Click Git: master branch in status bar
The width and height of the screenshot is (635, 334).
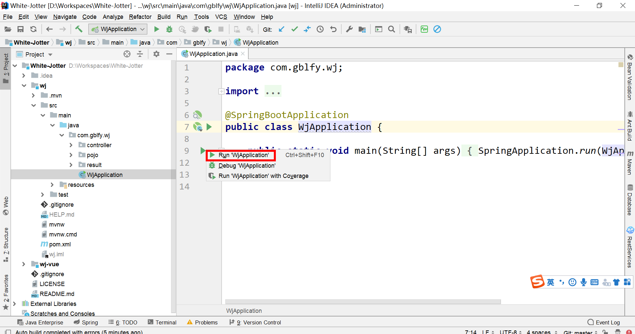pos(580,332)
